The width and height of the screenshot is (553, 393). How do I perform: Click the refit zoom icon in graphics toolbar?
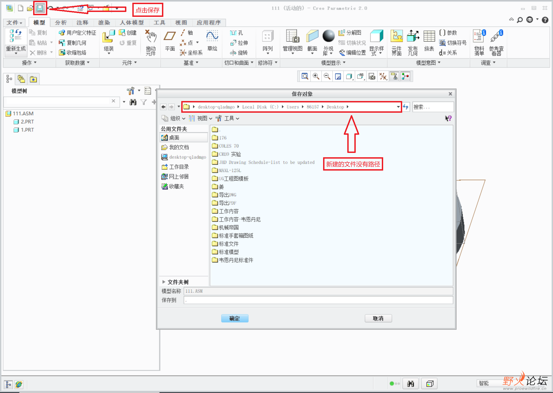(x=305, y=76)
